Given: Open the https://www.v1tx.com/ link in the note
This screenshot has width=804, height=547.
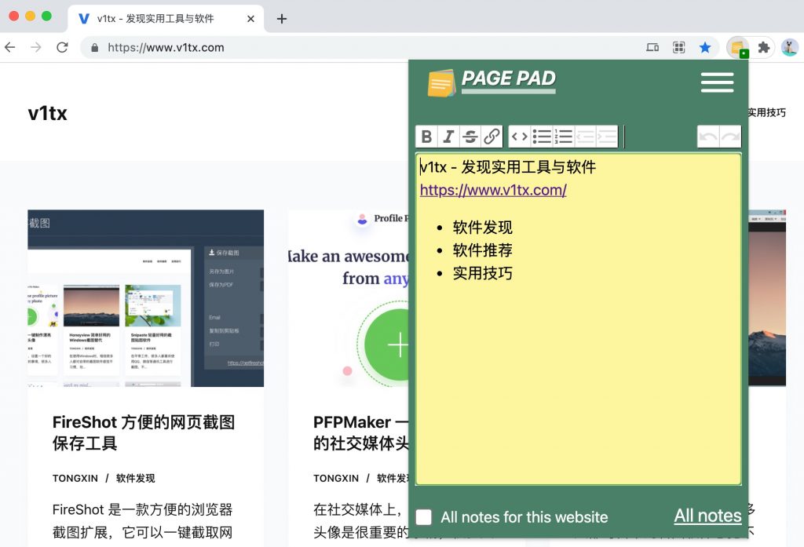Looking at the screenshot, I should (x=493, y=190).
